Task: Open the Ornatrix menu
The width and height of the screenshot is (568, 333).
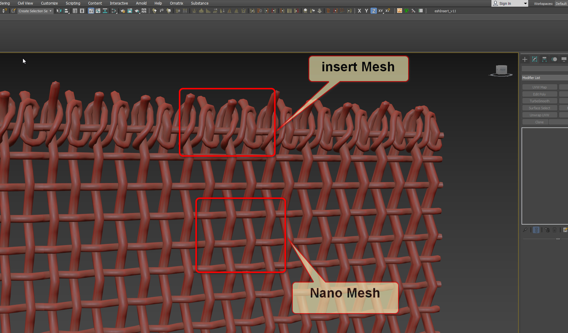Action: pyautogui.click(x=176, y=3)
